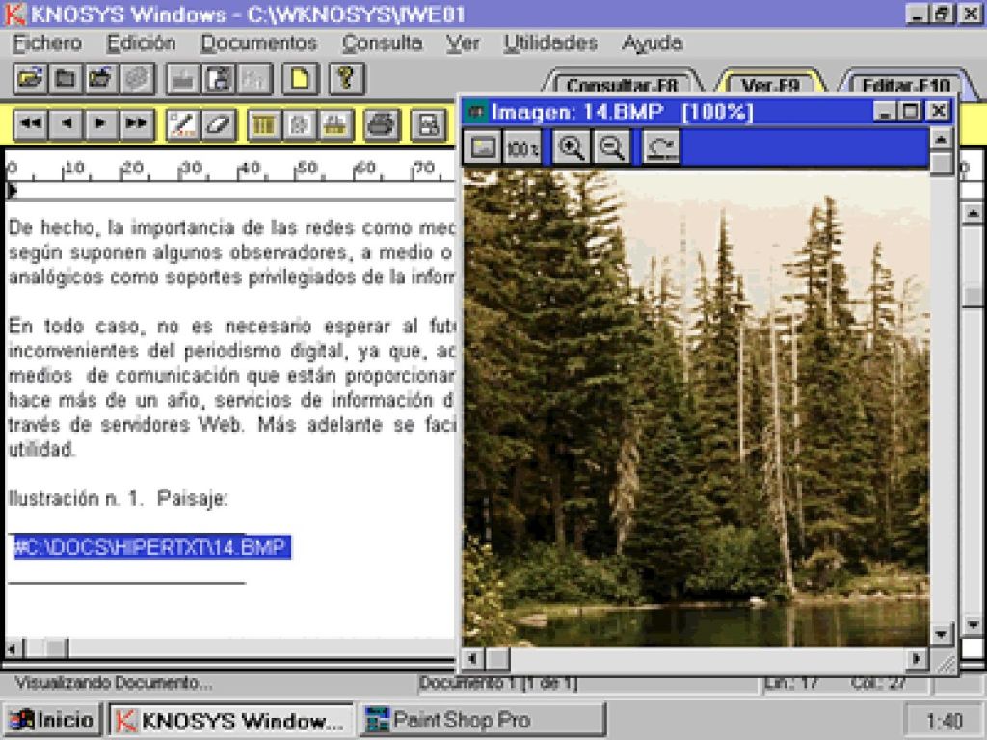Select the Zoom In tool in image window
Viewport: 987px width, 740px height.
571,146
